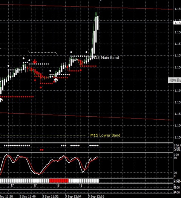Click the stochastic 20 level label
The height and width of the screenshot is (198, 181).
(175, 173)
